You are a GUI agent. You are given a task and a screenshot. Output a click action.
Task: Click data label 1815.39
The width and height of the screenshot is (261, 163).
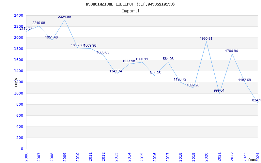tap(77, 45)
